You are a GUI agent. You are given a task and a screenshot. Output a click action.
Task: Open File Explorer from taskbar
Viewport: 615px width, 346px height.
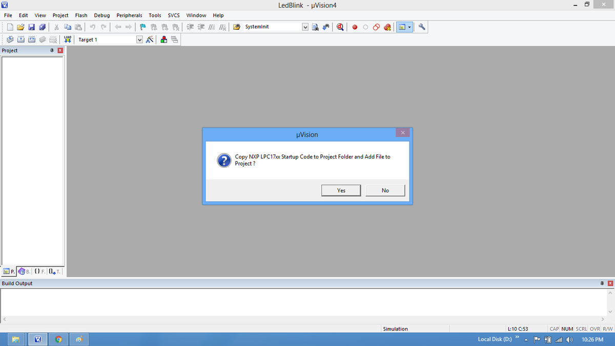coord(16,339)
